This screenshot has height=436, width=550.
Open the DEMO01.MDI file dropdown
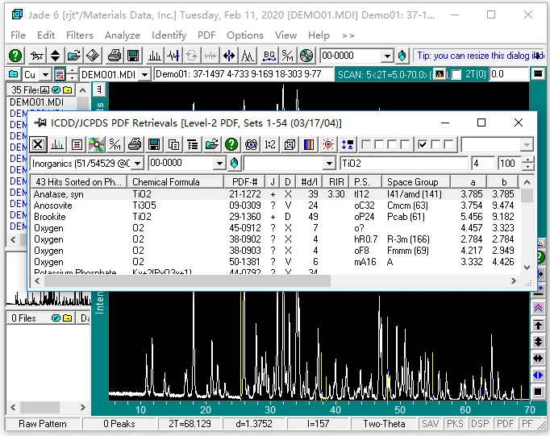pyautogui.click(x=144, y=74)
